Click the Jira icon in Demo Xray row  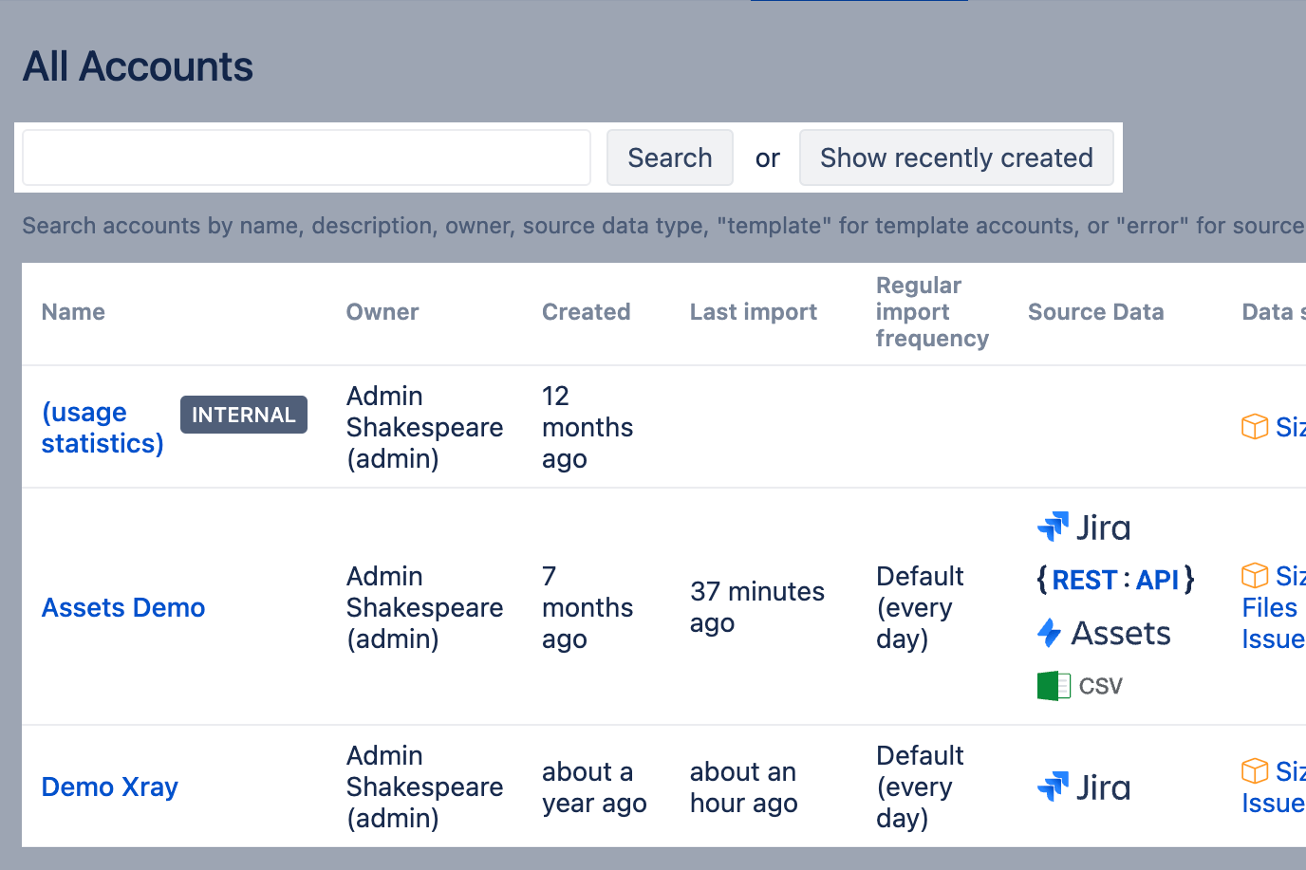coord(1083,787)
